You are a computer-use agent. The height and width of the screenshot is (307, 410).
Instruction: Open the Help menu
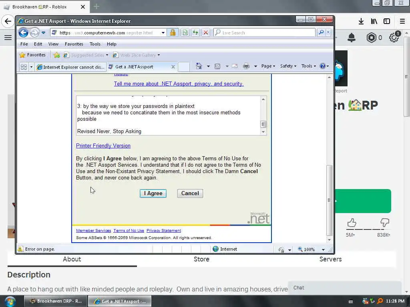[x=111, y=44]
